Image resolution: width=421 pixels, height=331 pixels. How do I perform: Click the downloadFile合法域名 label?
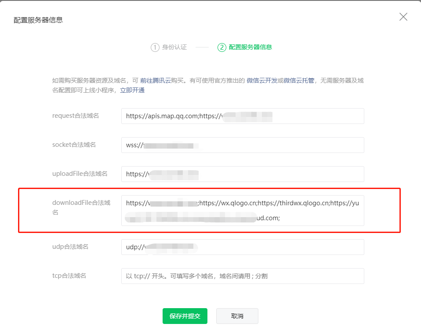(81, 207)
